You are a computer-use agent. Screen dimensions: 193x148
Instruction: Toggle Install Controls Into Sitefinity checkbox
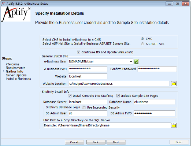[70, 96]
